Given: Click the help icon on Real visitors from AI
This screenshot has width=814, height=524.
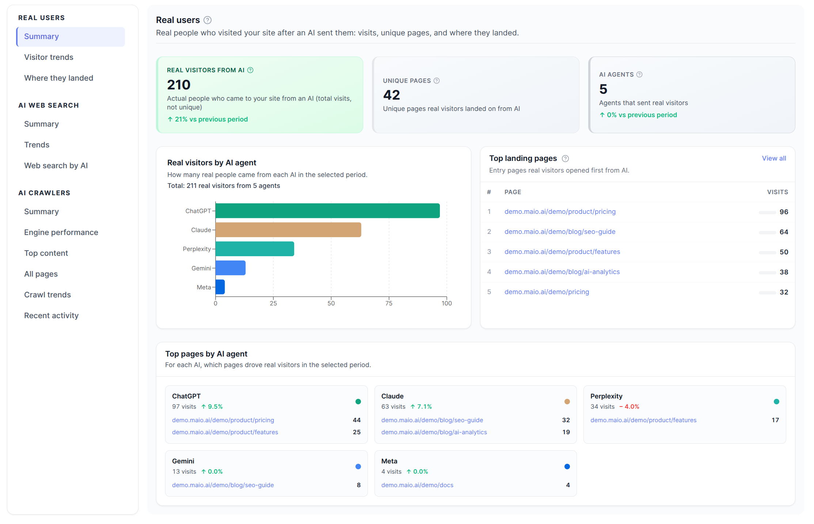Looking at the screenshot, I should (251, 70).
